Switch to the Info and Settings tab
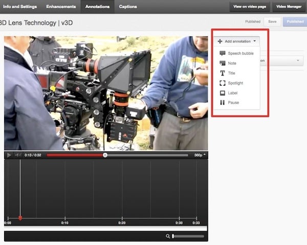This screenshot has height=245, width=307. (x=19, y=7)
